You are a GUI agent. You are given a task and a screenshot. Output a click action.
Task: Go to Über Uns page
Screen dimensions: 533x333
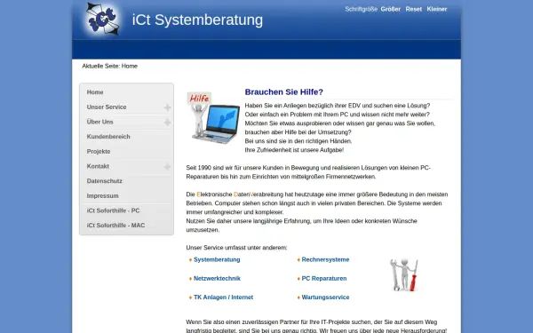[x=99, y=122]
